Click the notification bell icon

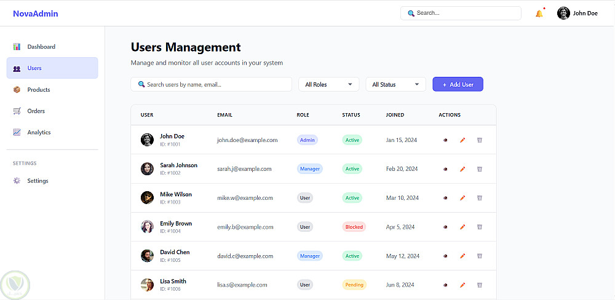(x=539, y=14)
